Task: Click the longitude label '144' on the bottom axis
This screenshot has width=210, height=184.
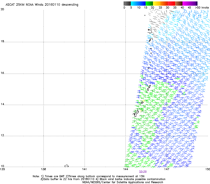Action: coord(126,169)
